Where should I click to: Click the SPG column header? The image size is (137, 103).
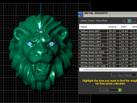pyautogui.click(x=134, y=27)
